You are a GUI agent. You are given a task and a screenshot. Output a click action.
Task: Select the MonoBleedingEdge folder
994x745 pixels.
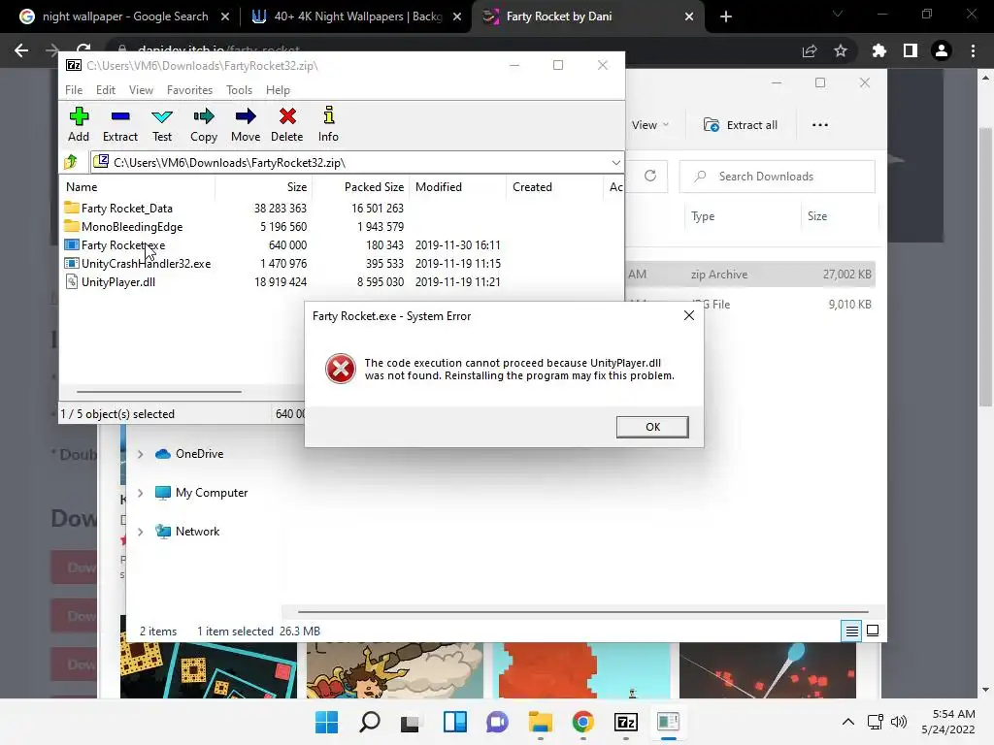[x=132, y=227]
